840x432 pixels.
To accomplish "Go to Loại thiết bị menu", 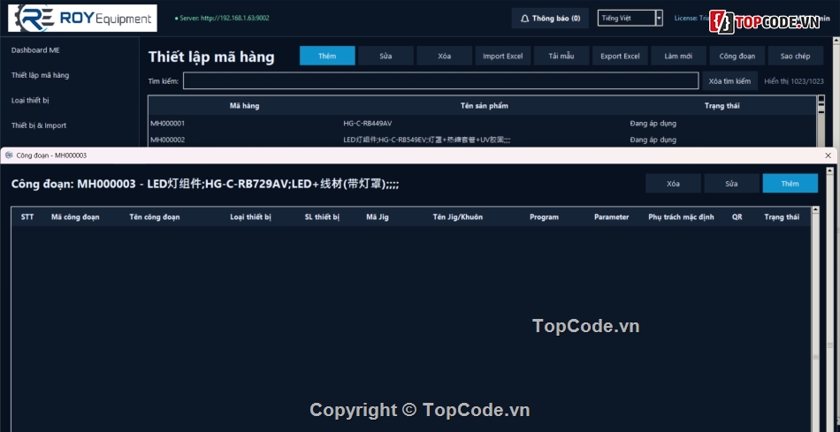I will tap(30, 100).
